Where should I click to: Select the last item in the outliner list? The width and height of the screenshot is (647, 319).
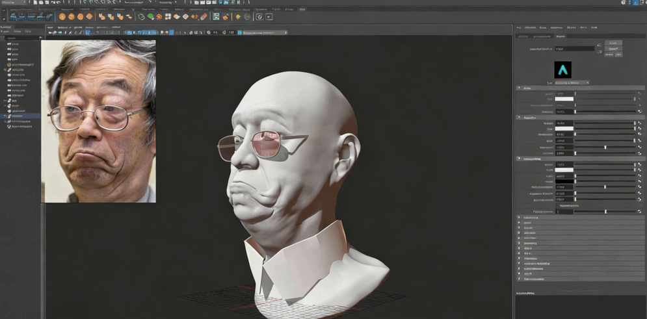20,127
